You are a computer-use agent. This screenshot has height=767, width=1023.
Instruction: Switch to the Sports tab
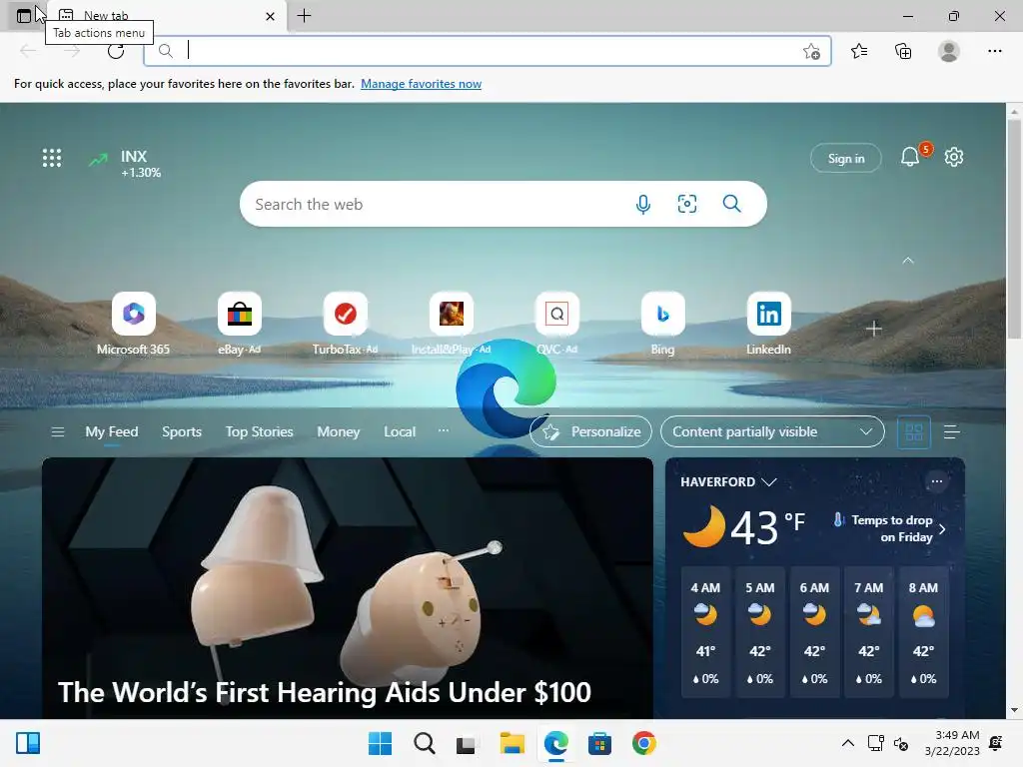[x=182, y=431]
